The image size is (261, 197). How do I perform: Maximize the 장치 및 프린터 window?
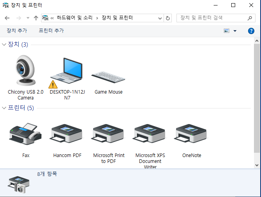point(233,5)
